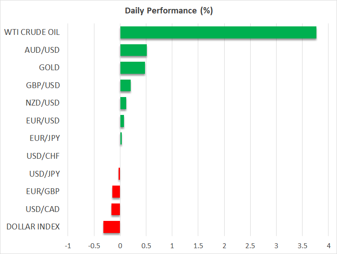Screen dimensions: 337x254
Task: Select the AUD/USD category label
Action: pyautogui.click(x=42, y=50)
